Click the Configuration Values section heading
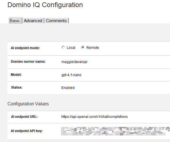The height and width of the screenshot is (142, 170). (28, 104)
